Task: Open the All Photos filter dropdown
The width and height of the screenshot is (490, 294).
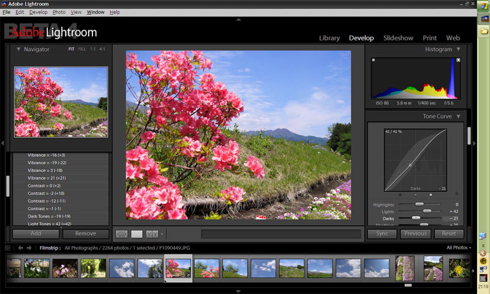Action: pos(458,247)
